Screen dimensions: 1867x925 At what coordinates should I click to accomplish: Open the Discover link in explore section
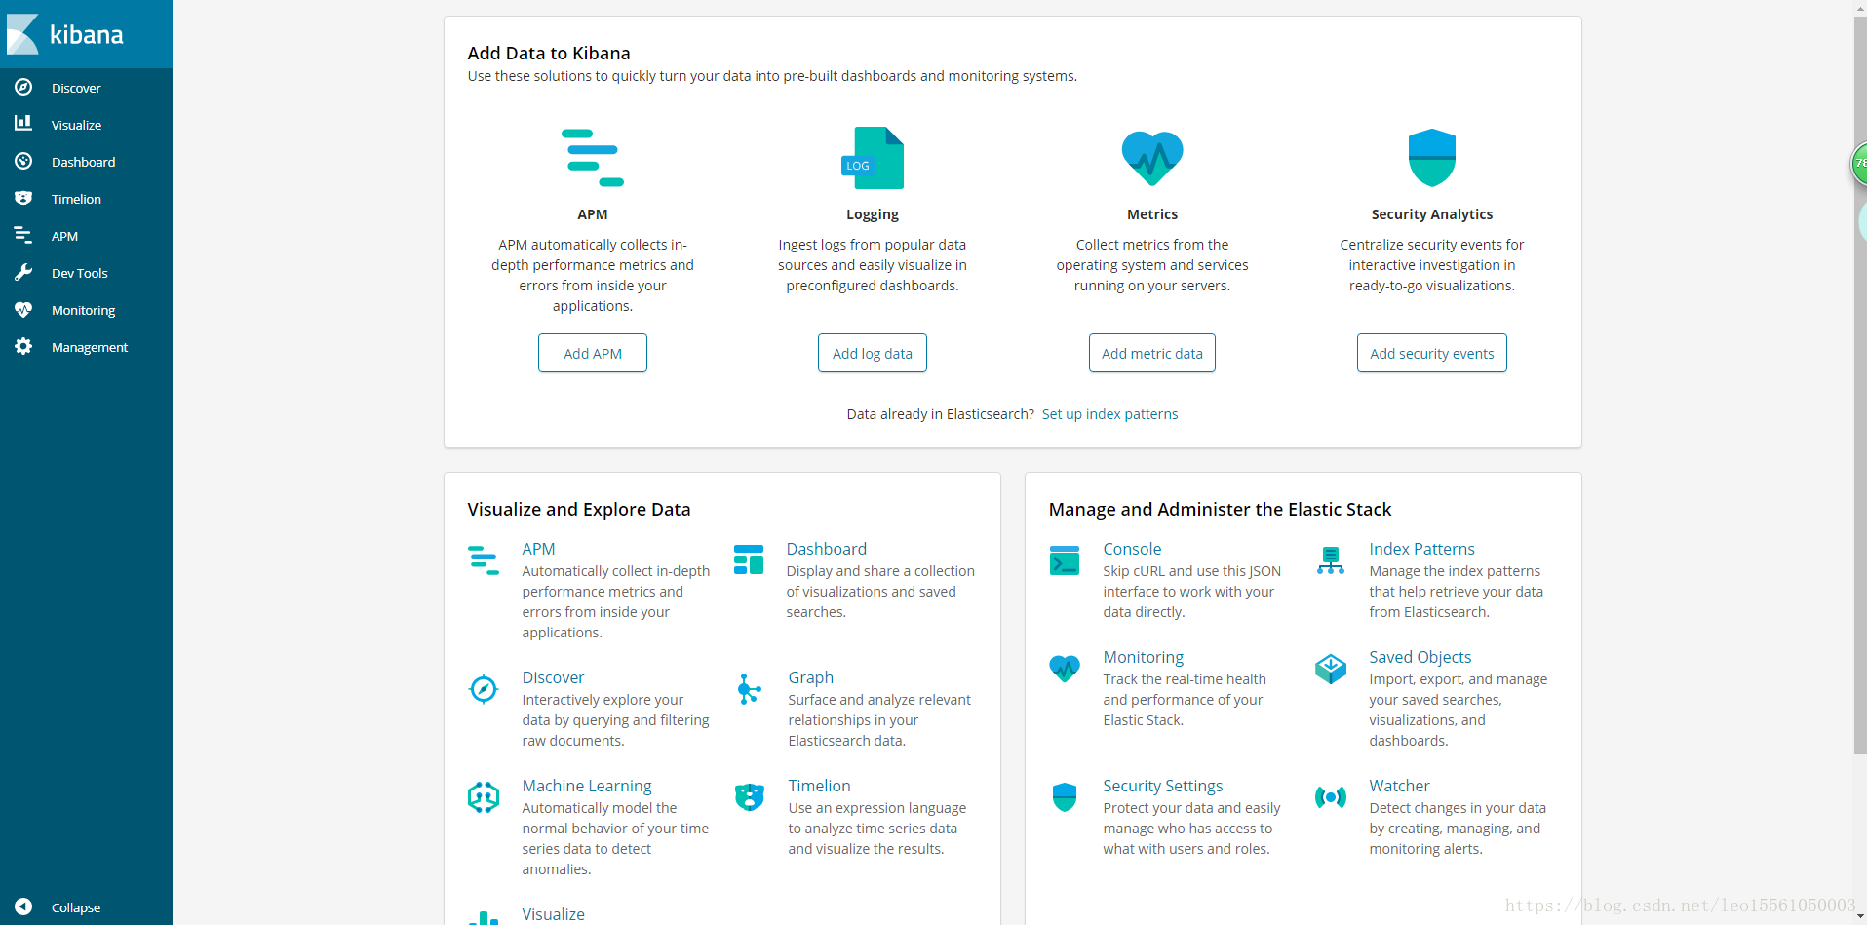click(x=553, y=677)
